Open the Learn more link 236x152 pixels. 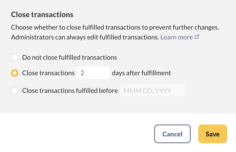tap(176, 37)
